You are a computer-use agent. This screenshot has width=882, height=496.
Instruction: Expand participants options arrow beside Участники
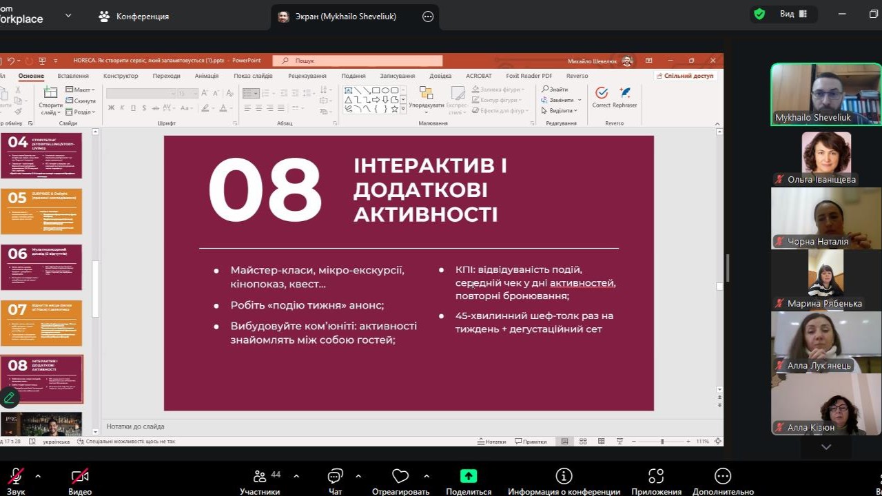click(296, 476)
